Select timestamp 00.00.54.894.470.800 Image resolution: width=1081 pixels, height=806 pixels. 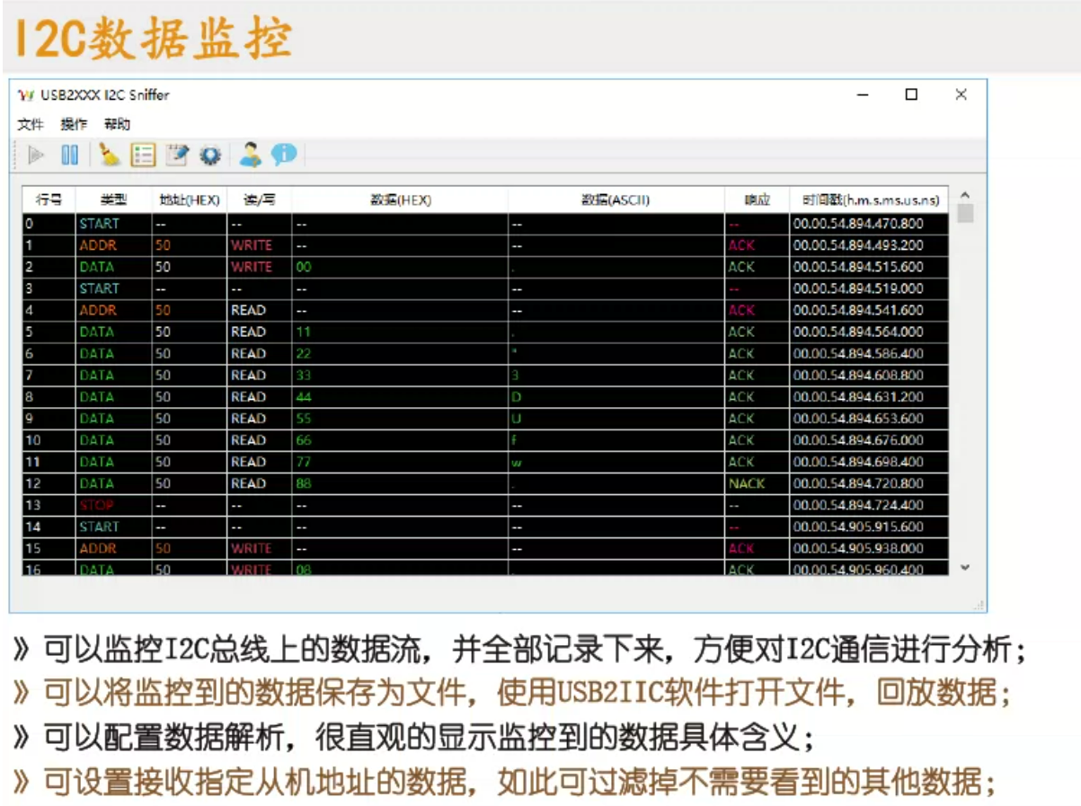tap(869, 224)
